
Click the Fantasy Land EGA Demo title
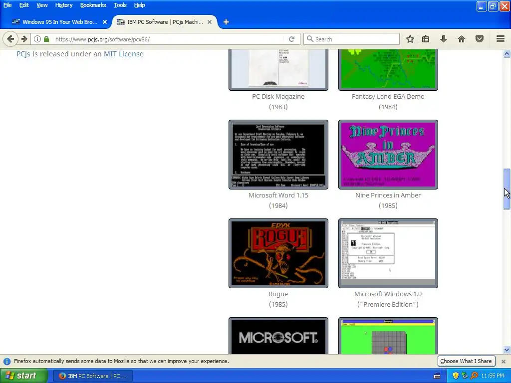click(x=388, y=96)
